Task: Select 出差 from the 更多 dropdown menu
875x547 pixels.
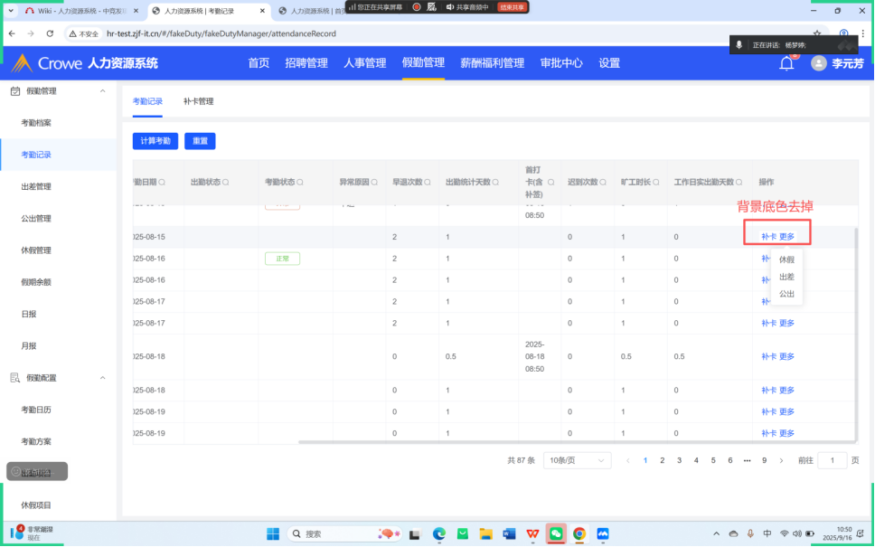Action: click(x=786, y=277)
